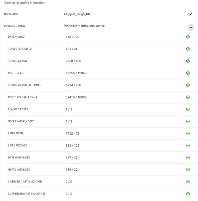198x201 pixels.
Task: Edit username with the pencil icon
Action: tap(191, 14)
